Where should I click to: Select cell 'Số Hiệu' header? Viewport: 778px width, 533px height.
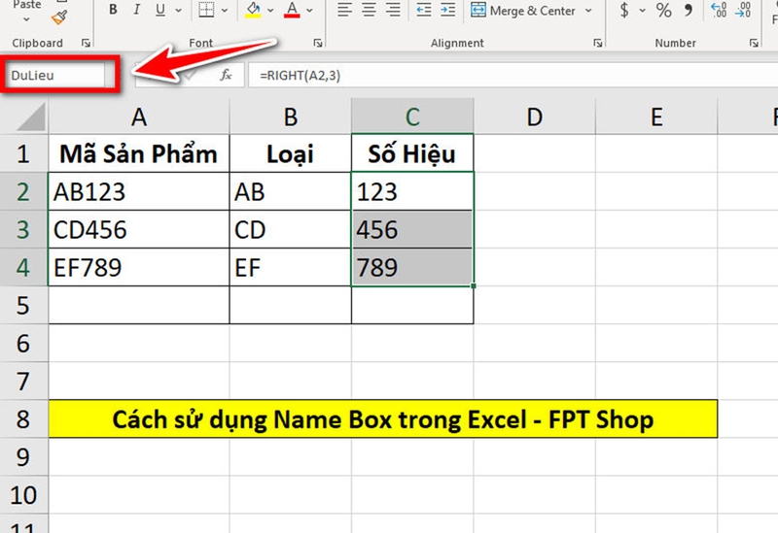click(412, 153)
